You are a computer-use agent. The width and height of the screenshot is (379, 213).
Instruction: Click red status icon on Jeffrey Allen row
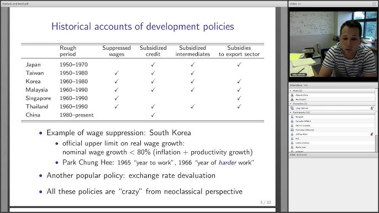tap(372, 134)
